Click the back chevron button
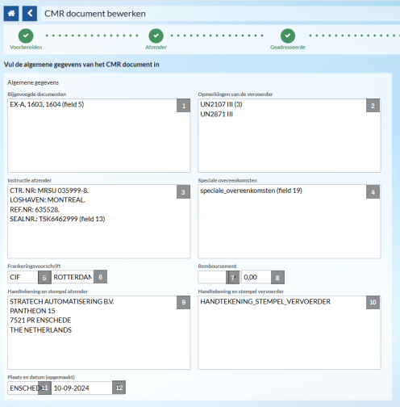 pyautogui.click(x=30, y=14)
